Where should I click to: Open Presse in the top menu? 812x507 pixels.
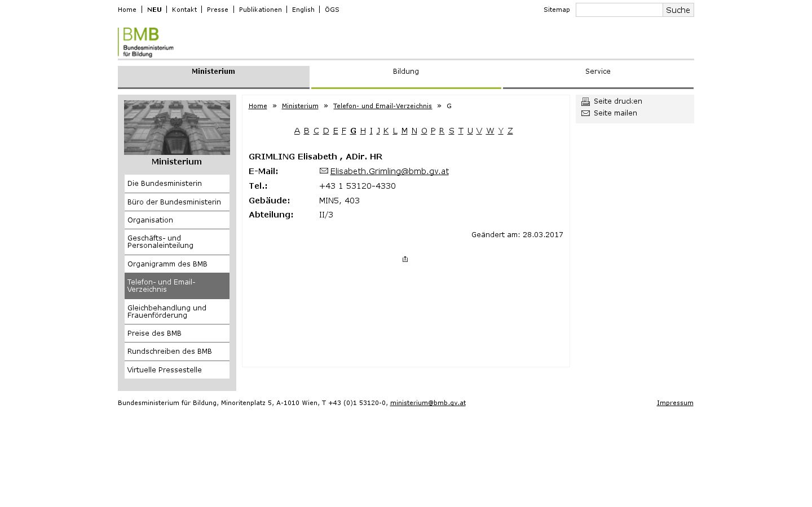click(x=218, y=10)
